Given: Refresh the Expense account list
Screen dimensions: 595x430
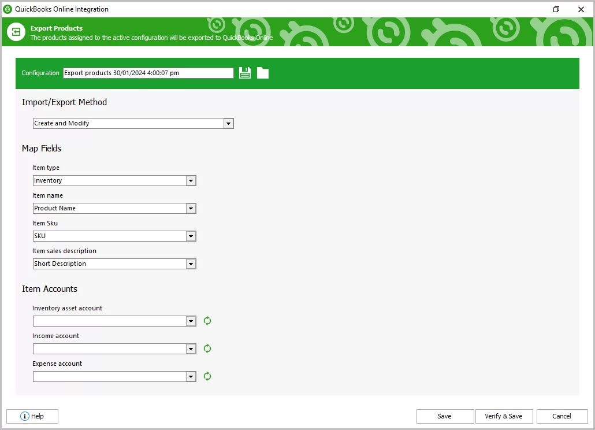Looking at the screenshot, I should point(207,376).
